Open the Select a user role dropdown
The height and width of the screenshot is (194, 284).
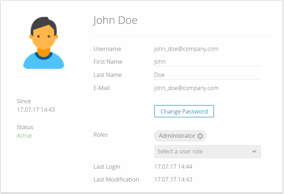coord(208,151)
